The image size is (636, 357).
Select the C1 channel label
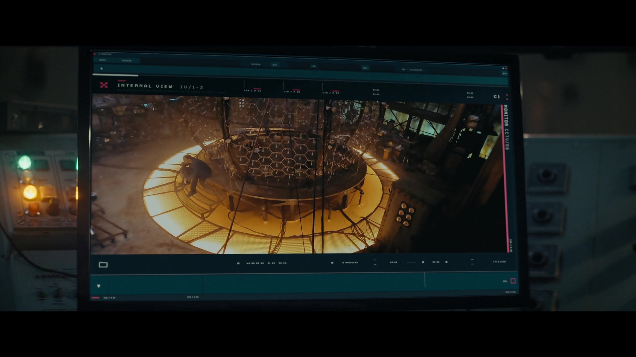(x=497, y=97)
